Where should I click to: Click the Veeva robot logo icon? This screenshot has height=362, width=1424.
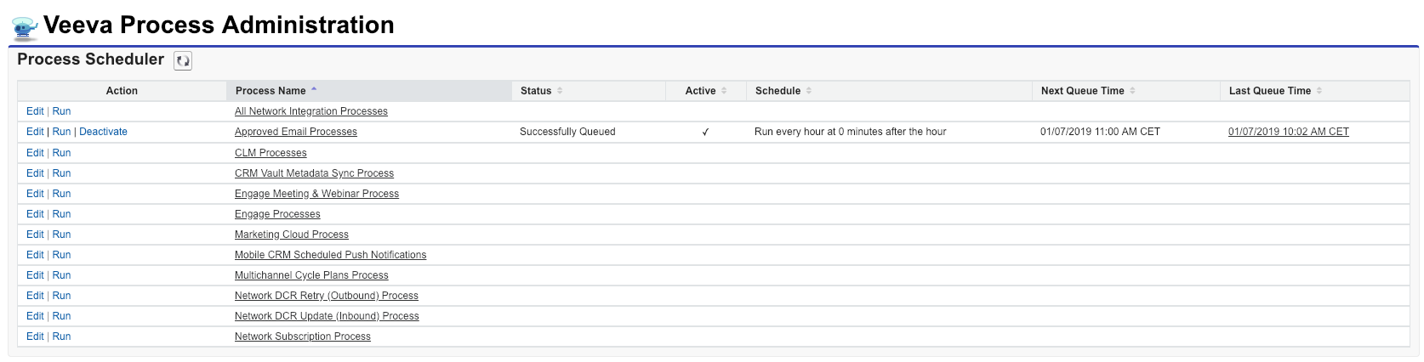(26, 28)
